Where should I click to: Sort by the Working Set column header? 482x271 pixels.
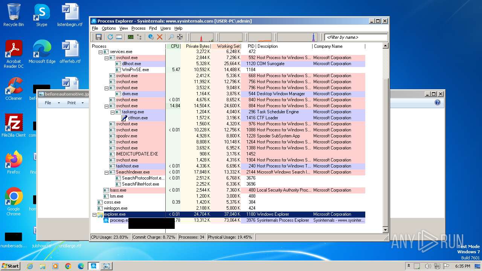point(226,46)
